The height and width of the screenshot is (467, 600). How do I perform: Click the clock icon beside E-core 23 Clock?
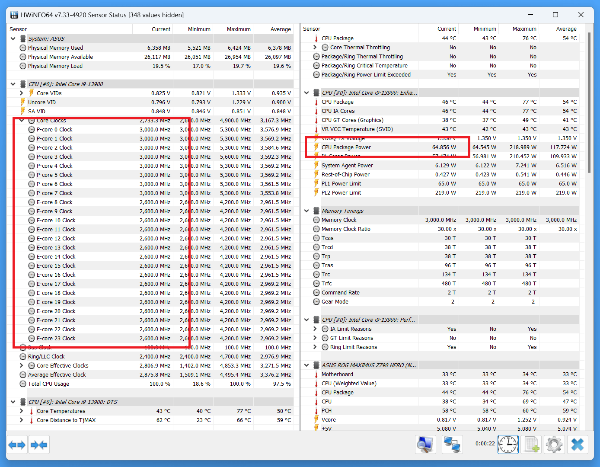coord(32,339)
